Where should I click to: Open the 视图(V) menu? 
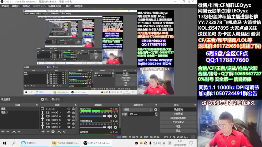[x=27, y=6]
